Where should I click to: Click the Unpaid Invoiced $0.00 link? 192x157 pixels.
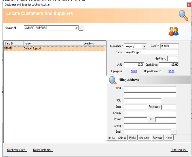pyautogui.click(x=171, y=71)
